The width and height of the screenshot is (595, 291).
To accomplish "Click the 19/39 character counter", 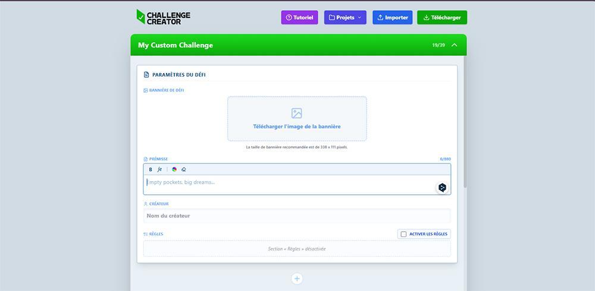I will (x=439, y=45).
